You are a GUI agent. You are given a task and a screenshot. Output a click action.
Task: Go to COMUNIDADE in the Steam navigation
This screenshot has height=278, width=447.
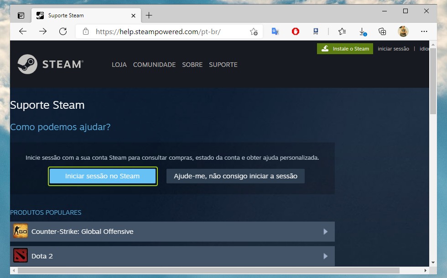pos(154,65)
